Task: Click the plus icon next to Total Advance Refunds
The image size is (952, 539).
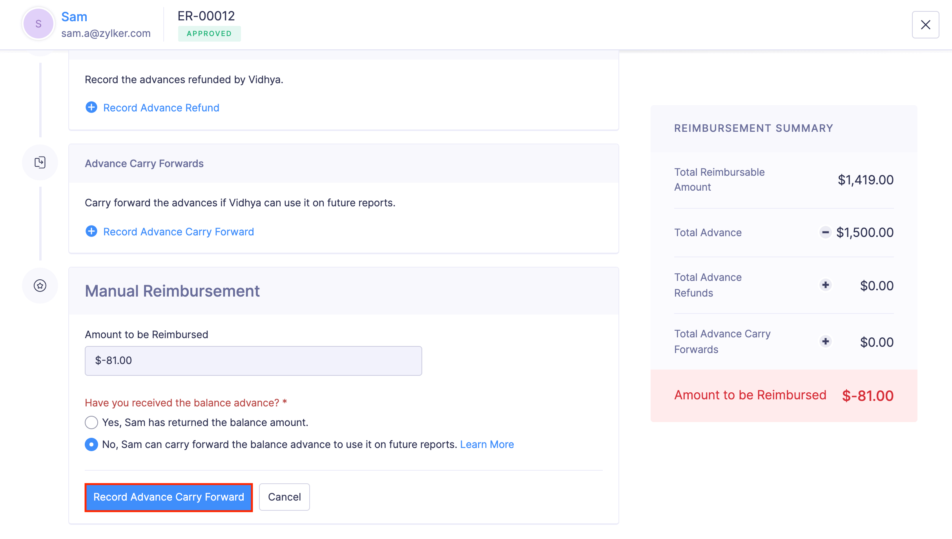Action: pos(825,285)
